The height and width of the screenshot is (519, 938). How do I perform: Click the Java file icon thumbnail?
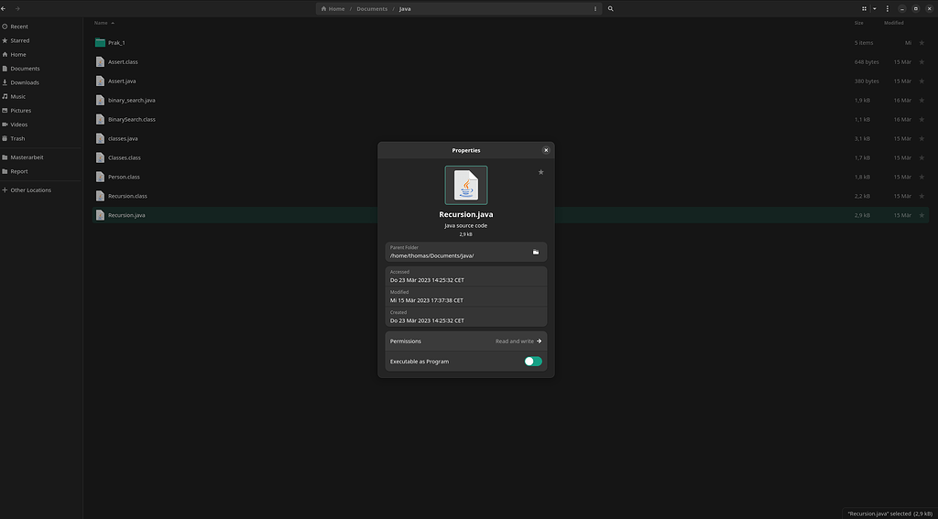pyautogui.click(x=466, y=185)
